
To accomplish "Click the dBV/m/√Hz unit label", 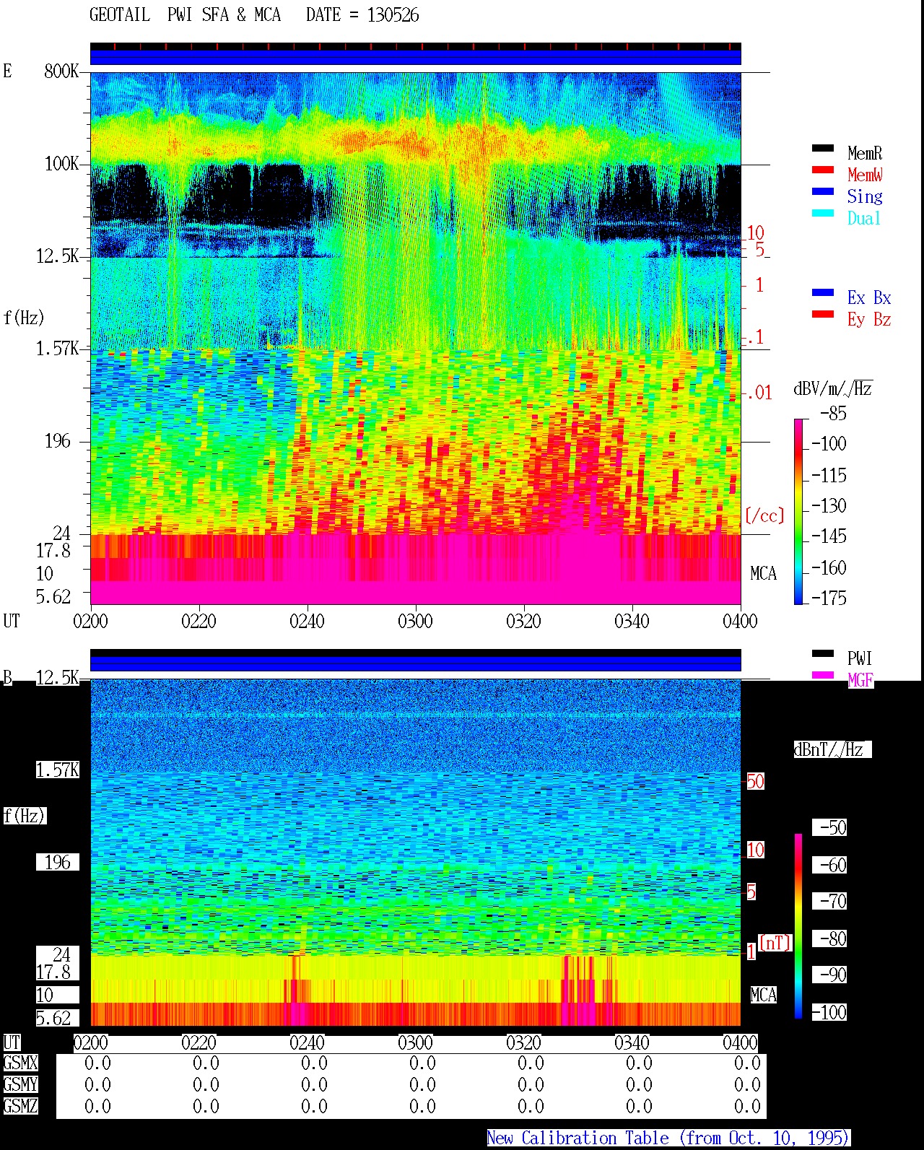I will (x=833, y=388).
